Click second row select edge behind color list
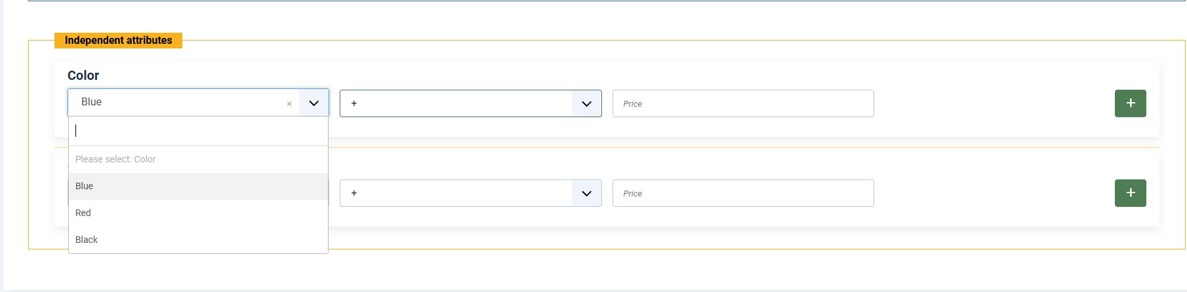Viewport: 1187px width, 292px height. pos(329,193)
